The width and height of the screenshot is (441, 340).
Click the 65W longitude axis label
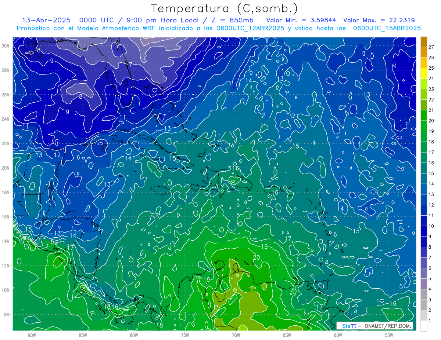(287, 335)
